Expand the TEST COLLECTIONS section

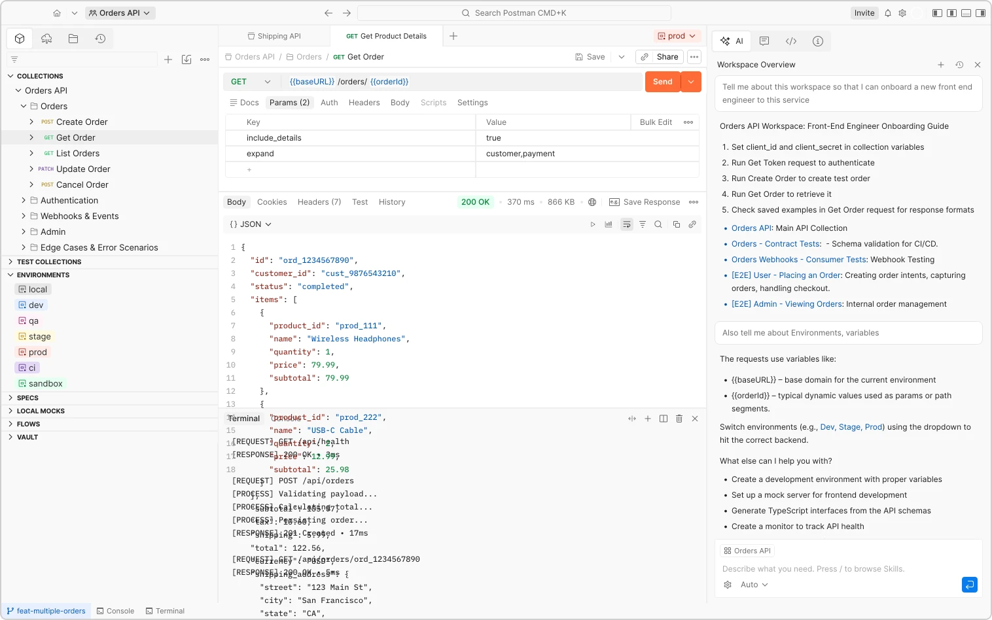(10, 262)
